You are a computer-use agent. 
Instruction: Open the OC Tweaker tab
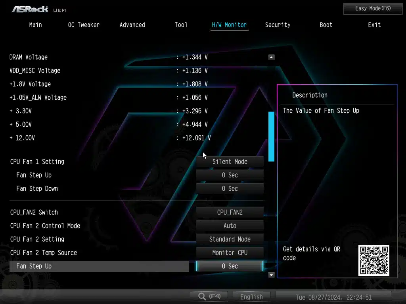84,25
